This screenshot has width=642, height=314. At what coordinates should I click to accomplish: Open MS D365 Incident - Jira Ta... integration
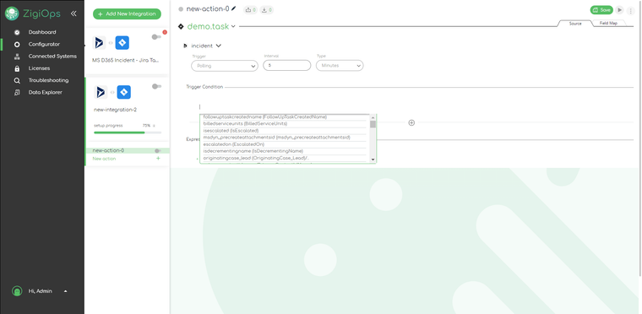point(125,60)
